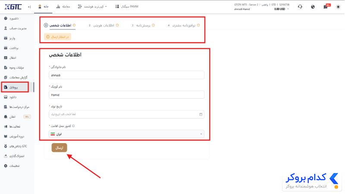Open the globe language selector

pos(313,7)
